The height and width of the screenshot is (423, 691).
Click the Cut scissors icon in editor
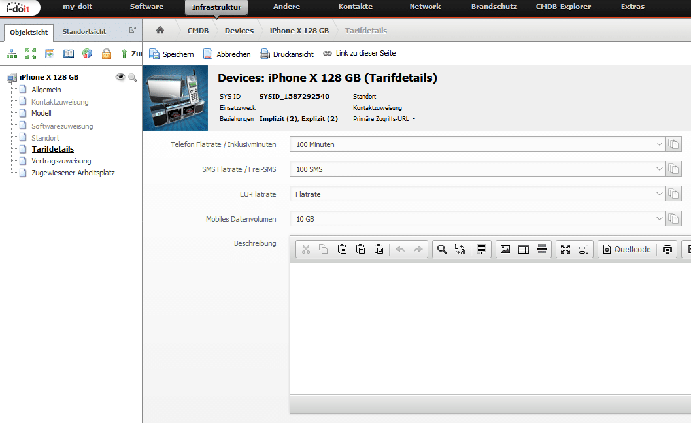306,249
